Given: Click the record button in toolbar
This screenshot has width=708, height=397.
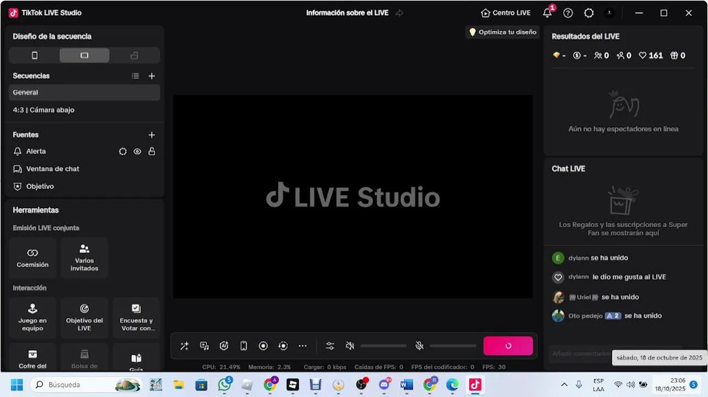Looking at the screenshot, I should (x=263, y=346).
